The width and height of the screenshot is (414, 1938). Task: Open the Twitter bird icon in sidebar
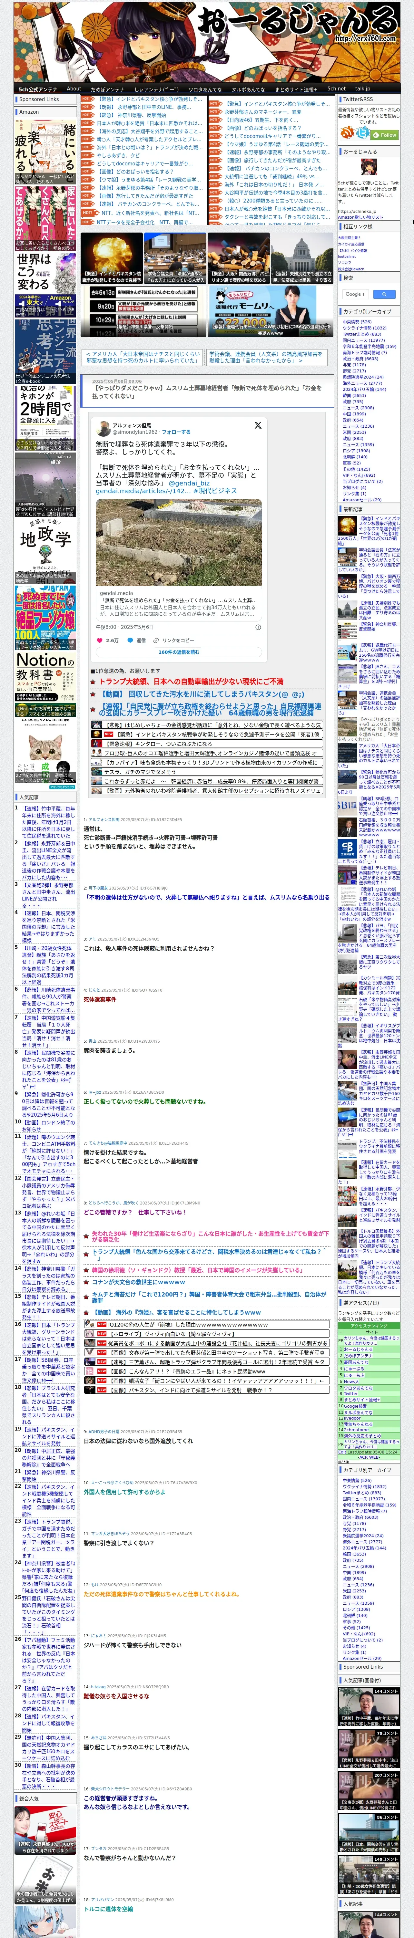pyautogui.click(x=363, y=132)
